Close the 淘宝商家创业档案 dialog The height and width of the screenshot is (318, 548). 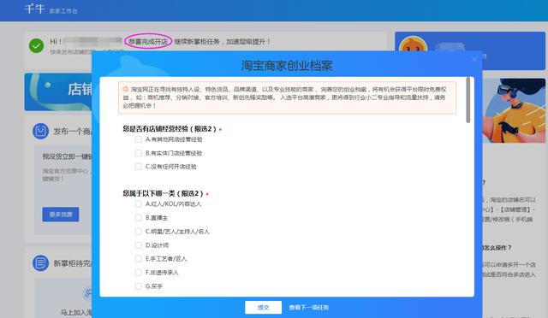[474, 60]
